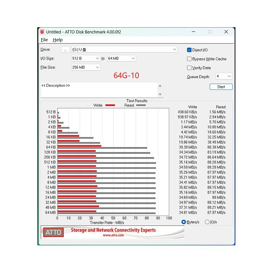Click the description scroll down arrow
The height and width of the screenshot is (266, 266).
(160, 94)
